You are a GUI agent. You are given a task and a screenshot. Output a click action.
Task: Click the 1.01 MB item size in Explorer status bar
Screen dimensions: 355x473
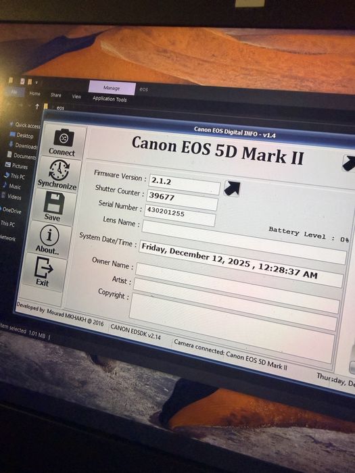37,333
